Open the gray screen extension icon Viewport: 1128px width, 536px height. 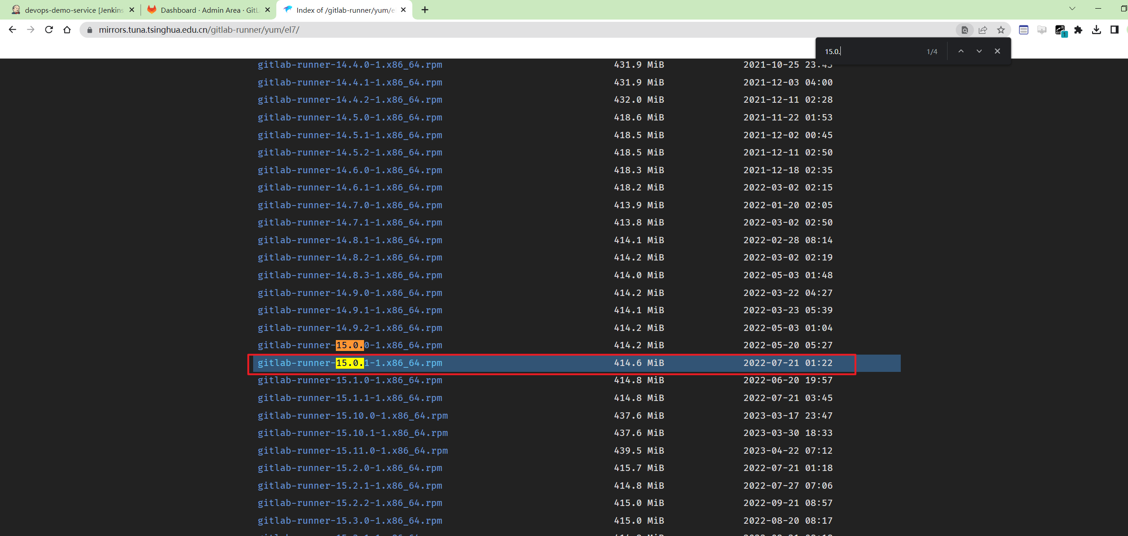click(x=1042, y=30)
